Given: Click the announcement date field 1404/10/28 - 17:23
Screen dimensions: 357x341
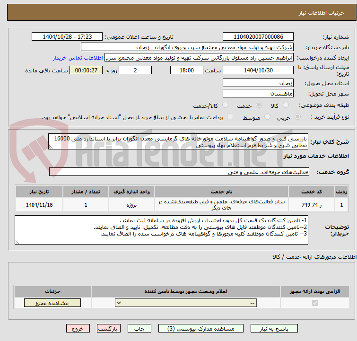Looking at the screenshot, I should (67, 37).
